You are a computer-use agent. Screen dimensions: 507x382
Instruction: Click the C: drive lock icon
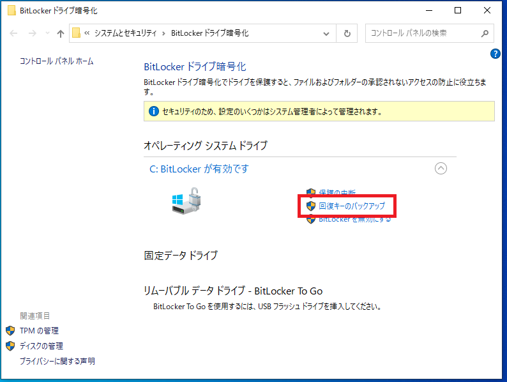186,200
